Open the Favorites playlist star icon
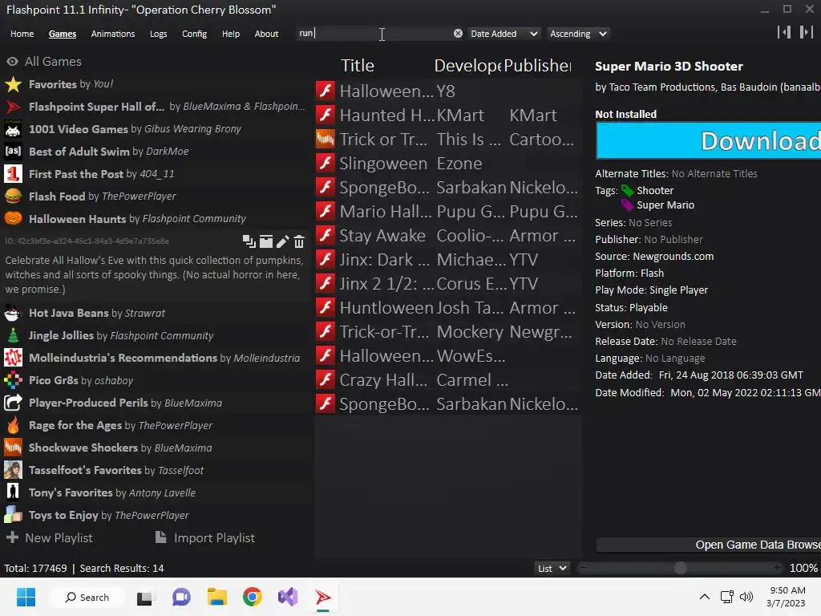The height and width of the screenshot is (616, 821). click(x=13, y=84)
